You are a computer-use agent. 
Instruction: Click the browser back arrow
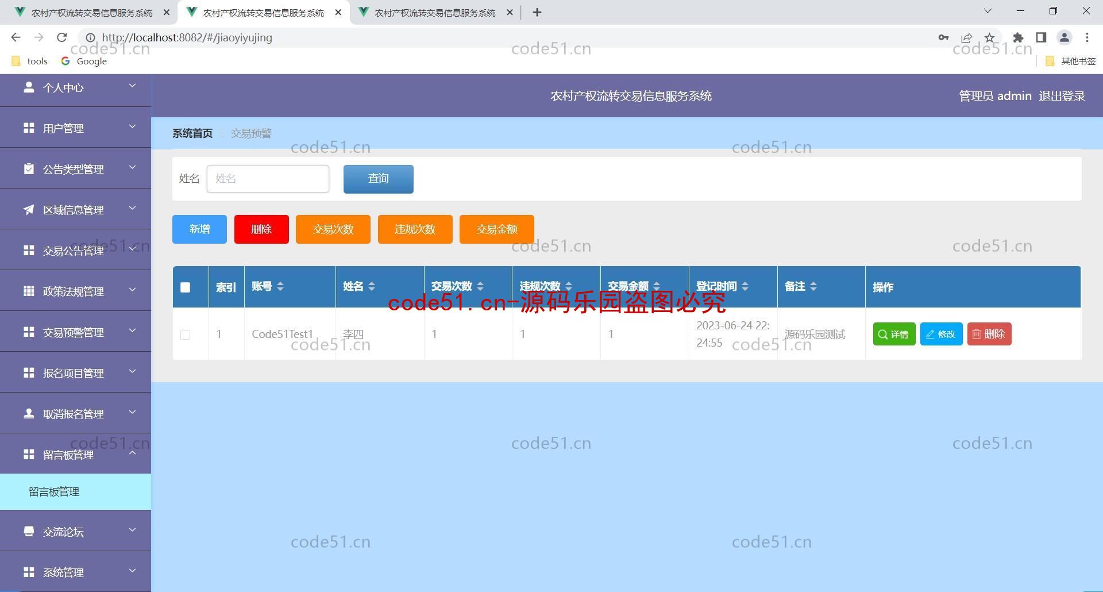16,37
